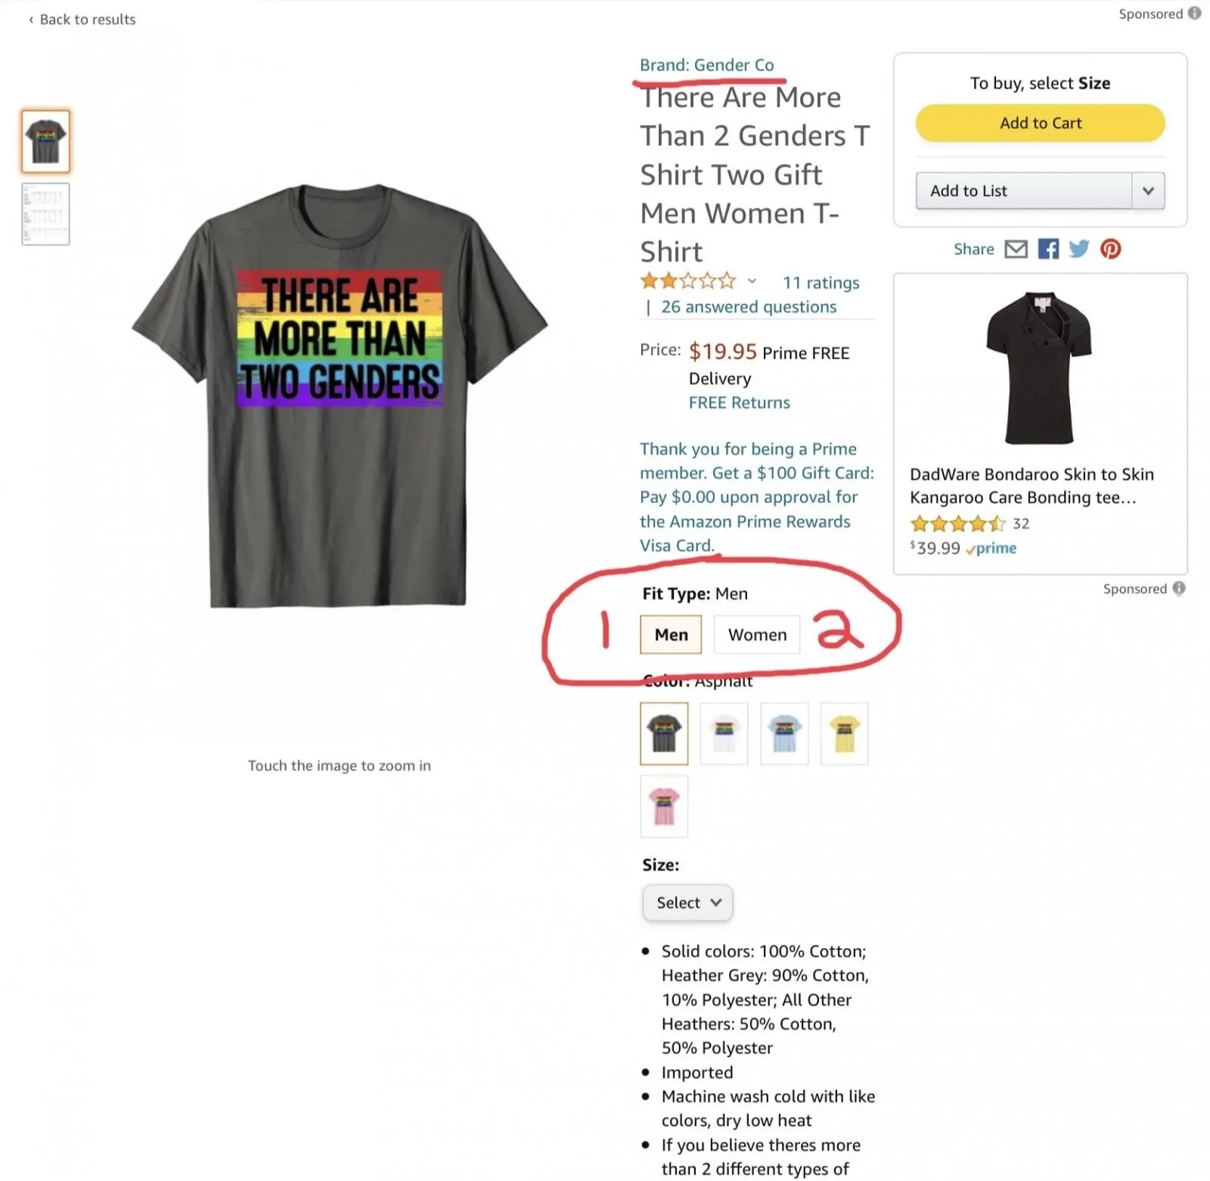Select the Women fit type

click(x=757, y=635)
